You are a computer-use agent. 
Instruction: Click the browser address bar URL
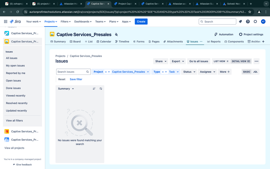[x=138, y=12]
